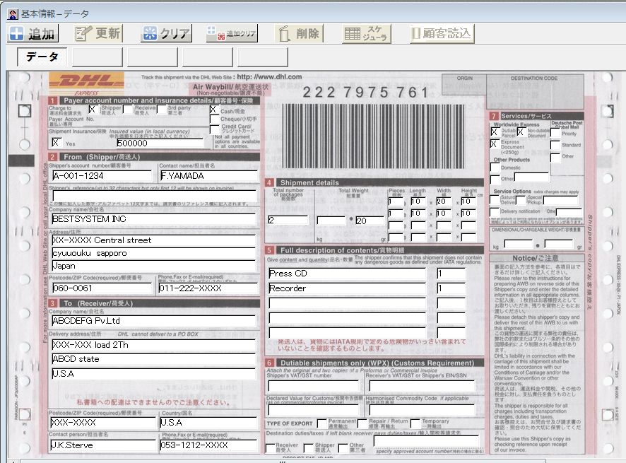Viewport: 626px width, 463px height.
Task: Click the 削除 (Delete) toolbar button
Action: tap(299, 33)
